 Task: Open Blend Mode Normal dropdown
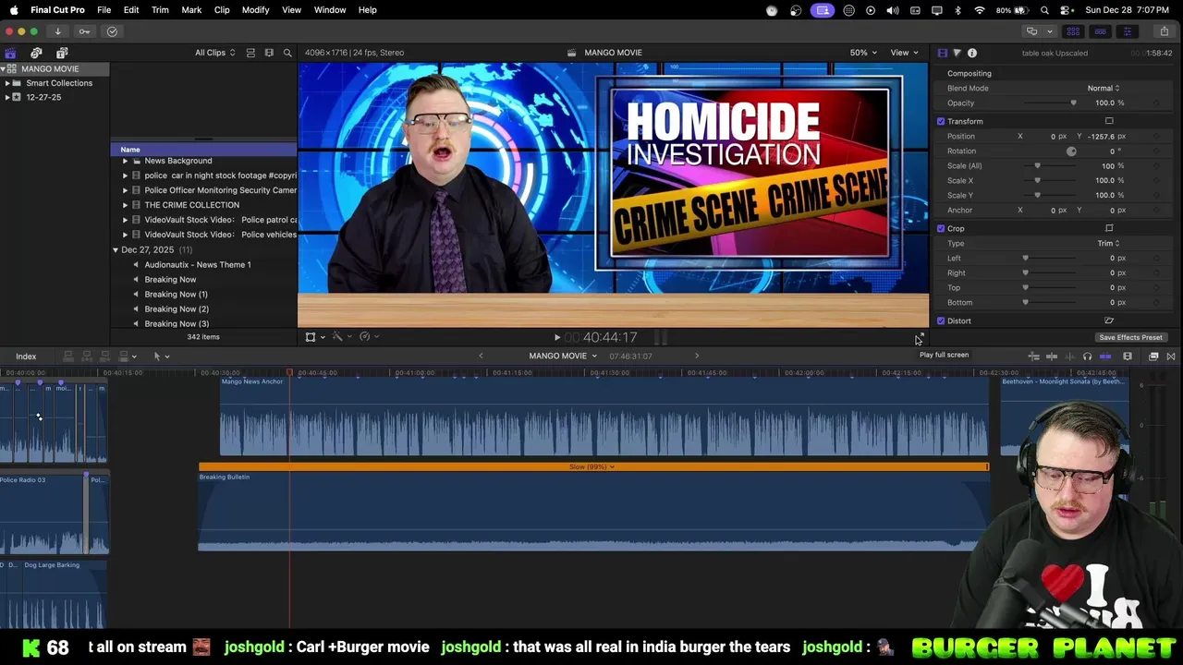1103,89
